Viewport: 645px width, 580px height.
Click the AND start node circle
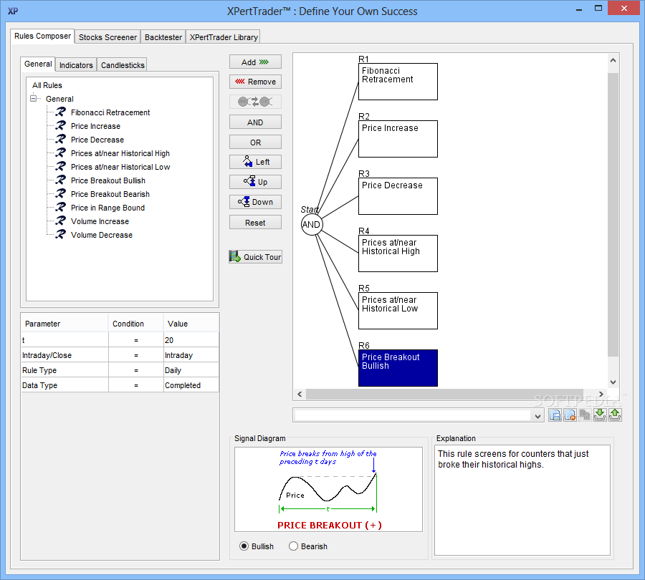pyautogui.click(x=312, y=224)
